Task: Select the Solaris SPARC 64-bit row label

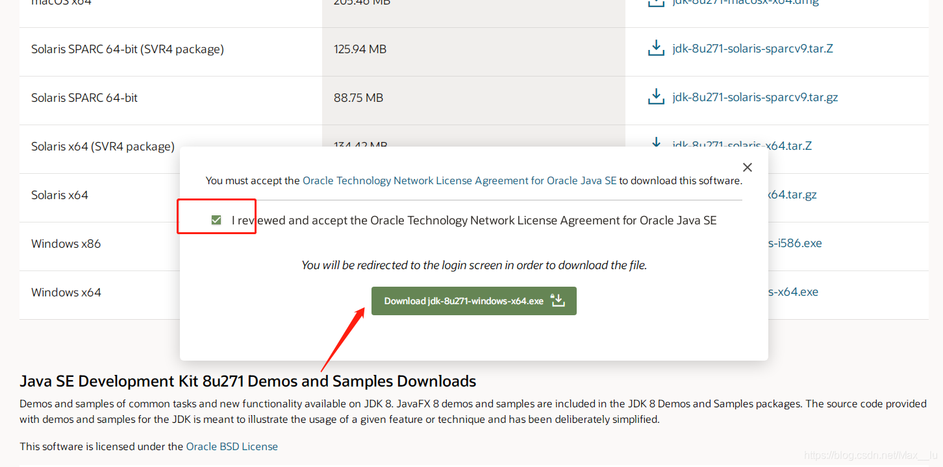Action: pos(84,97)
